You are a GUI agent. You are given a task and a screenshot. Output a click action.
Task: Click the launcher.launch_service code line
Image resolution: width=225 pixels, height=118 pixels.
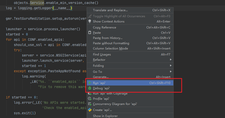(x=53, y=60)
